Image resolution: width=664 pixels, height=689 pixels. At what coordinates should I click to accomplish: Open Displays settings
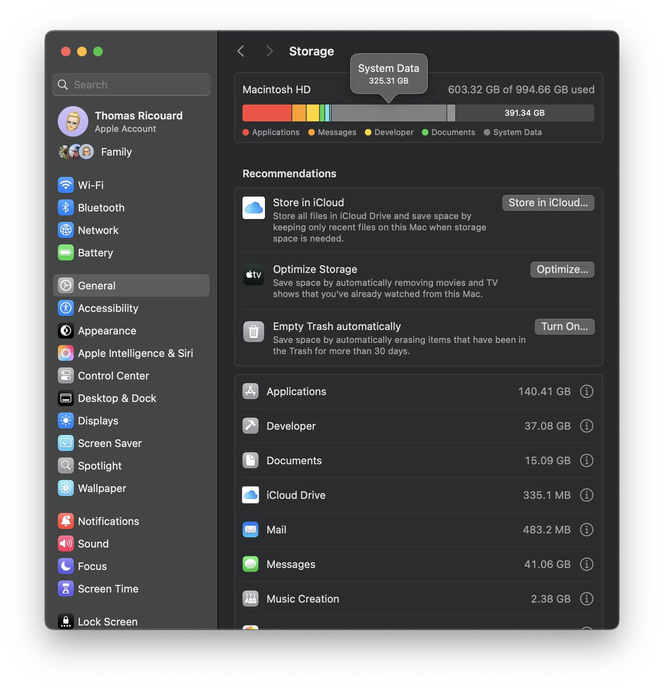pyautogui.click(x=131, y=421)
